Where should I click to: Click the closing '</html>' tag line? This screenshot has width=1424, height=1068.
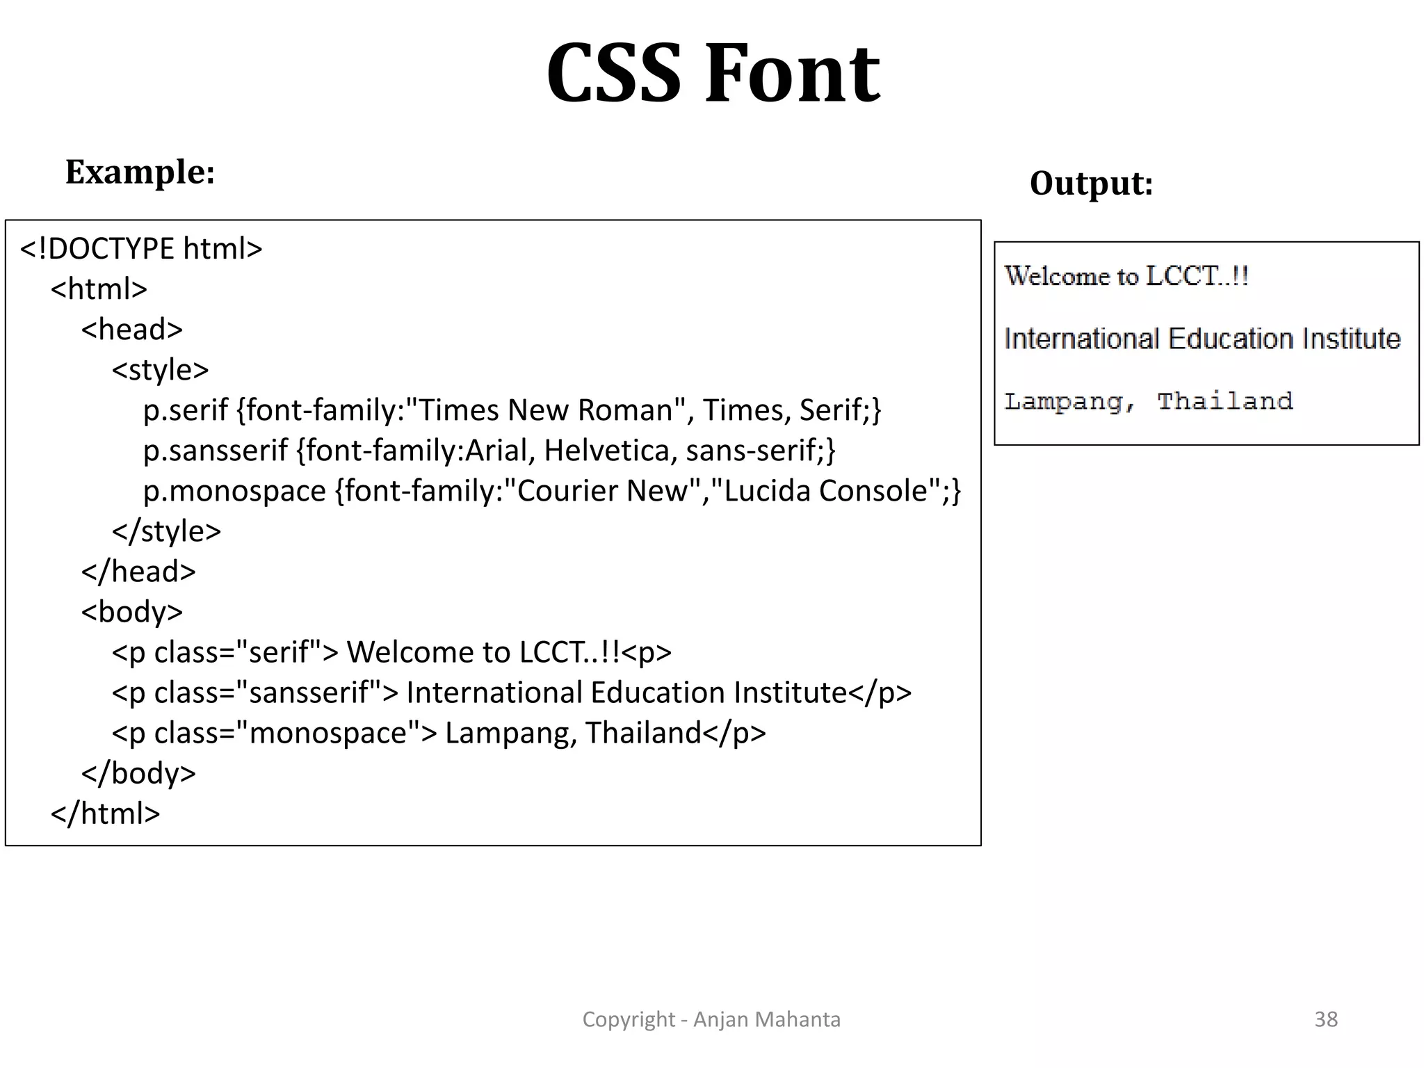coord(105,814)
